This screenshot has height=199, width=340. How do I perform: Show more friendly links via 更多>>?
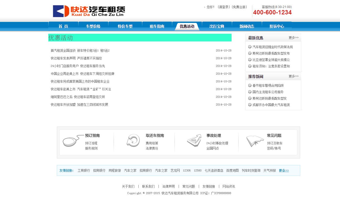coord(284,170)
